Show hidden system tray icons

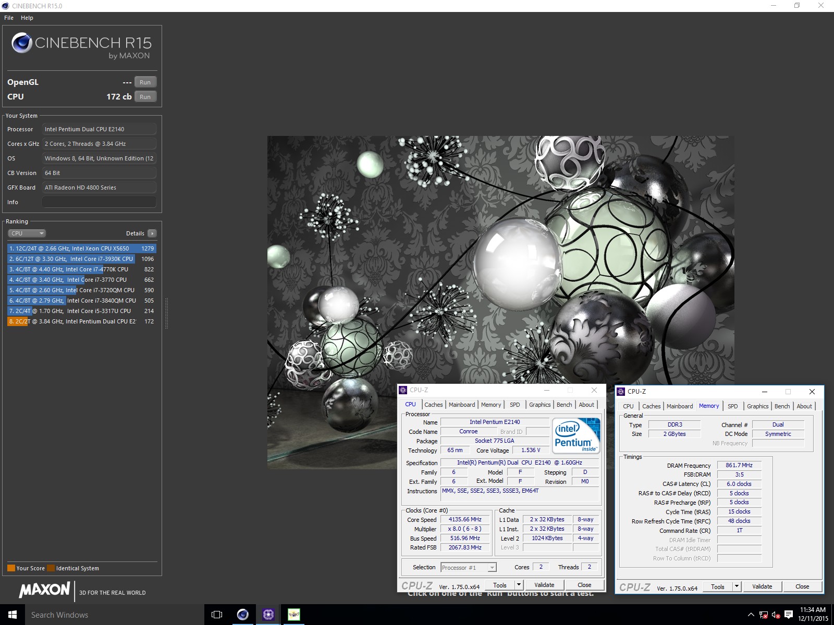coord(751,615)
